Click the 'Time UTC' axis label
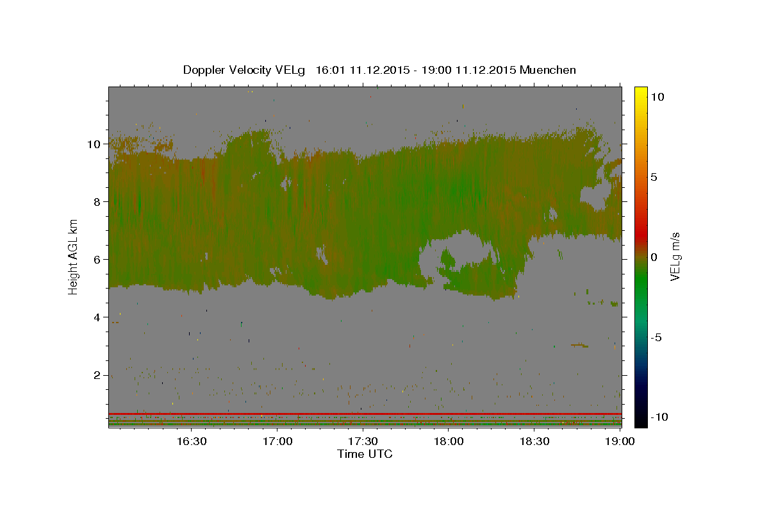Viewport: 769px width, 513px height. pyautogui.click(x=365, y=454)
